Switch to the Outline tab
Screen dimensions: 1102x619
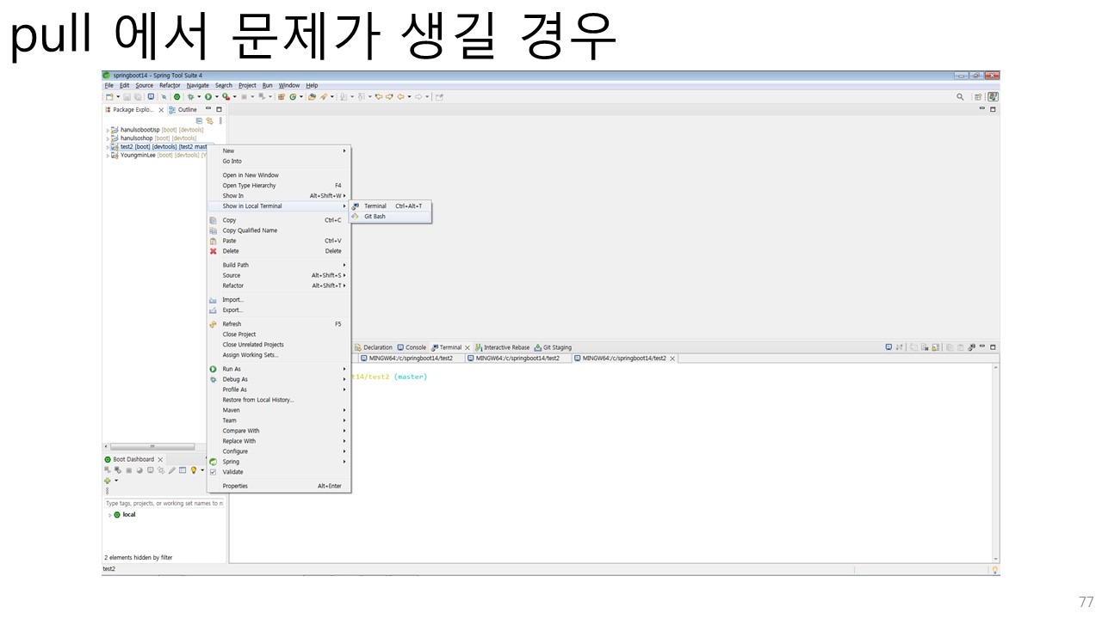coord(183,109)
